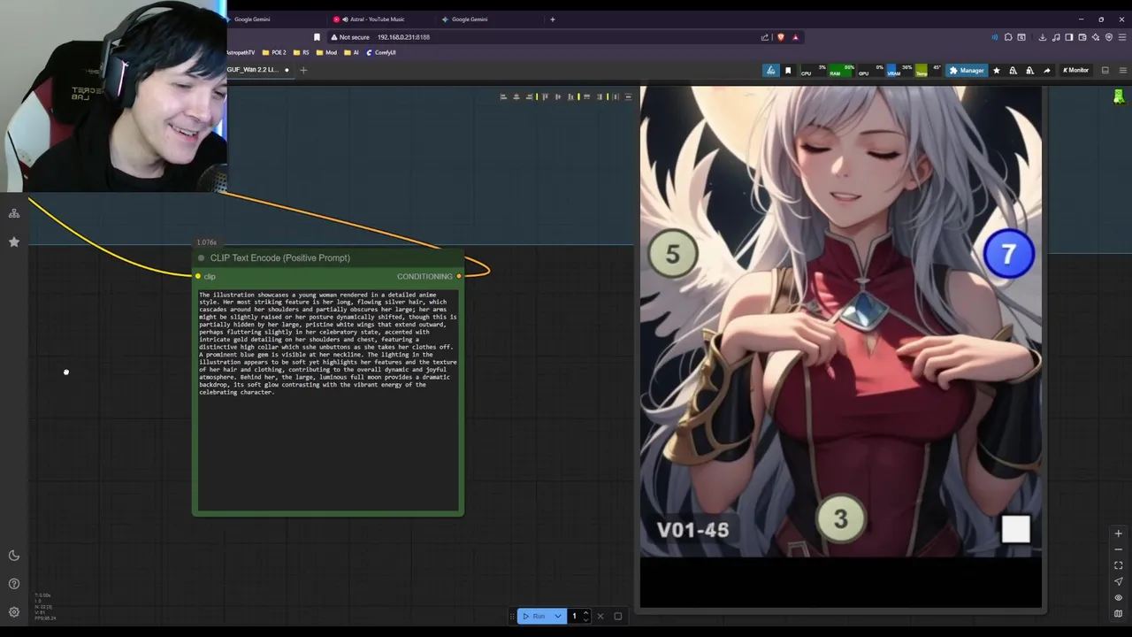Viewport: 1132px width, 637px height.
Task: Open the settings gear icon
Action: (14, 611)
